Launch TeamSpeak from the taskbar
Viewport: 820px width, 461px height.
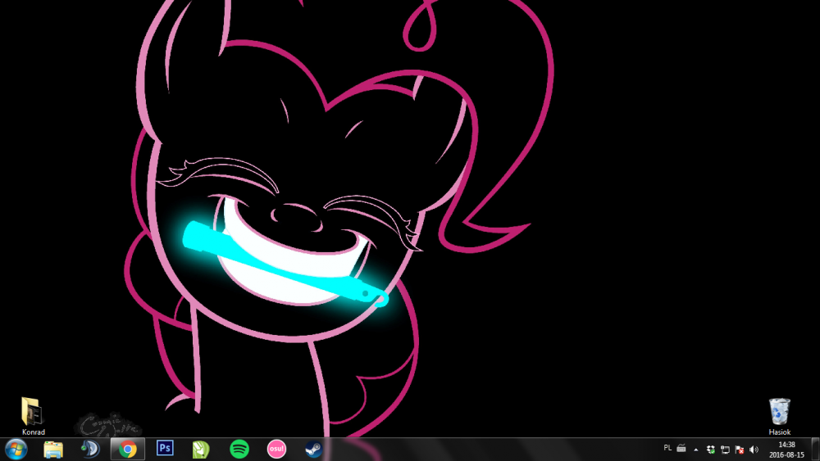90,449
